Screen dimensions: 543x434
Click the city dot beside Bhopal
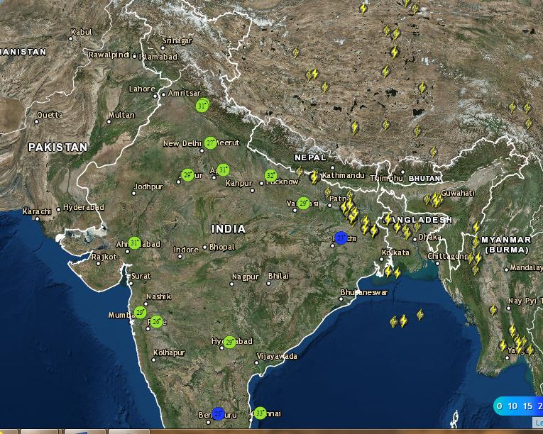[x=204, y=247]
